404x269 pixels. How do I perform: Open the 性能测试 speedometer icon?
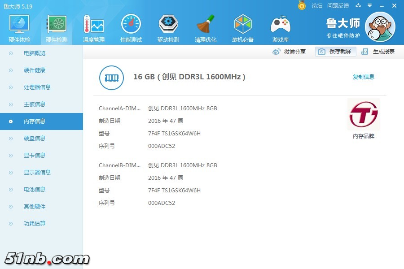click(131, 24)
